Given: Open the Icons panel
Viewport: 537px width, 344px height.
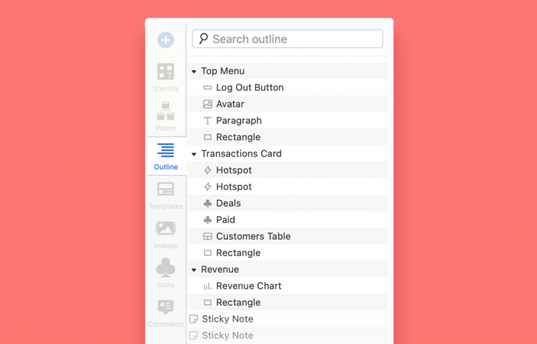Looking at the screenshot, I should tap(166, 273).
